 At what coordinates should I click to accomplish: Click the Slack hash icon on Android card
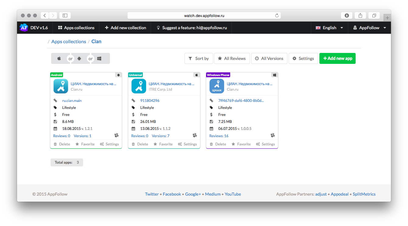click(x=117, y=135)
